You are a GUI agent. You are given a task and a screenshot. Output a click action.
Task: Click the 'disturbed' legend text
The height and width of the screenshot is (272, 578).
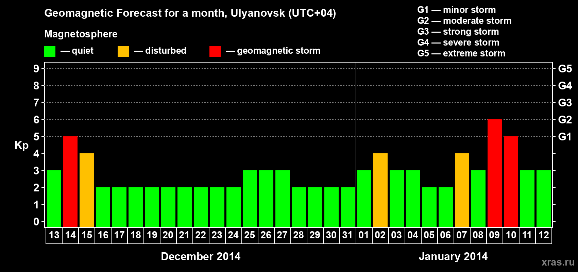click(x=166, y=51)
